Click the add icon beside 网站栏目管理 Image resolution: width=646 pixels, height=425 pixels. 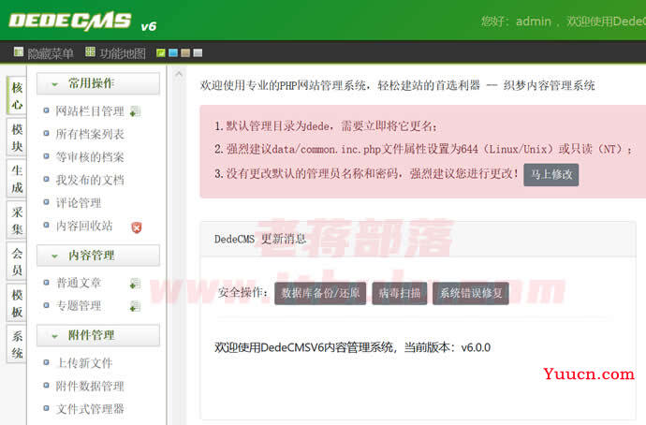pyautogui.click(x=135, y=111)
